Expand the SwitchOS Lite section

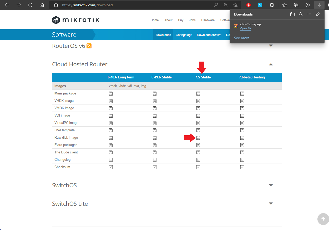(x=271, y=204)
